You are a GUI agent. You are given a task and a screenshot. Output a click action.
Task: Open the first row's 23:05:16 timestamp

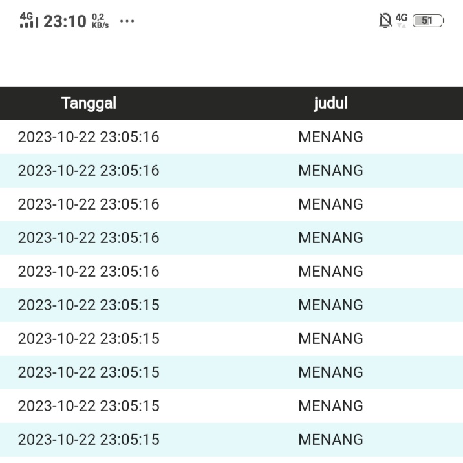(89, 137)
